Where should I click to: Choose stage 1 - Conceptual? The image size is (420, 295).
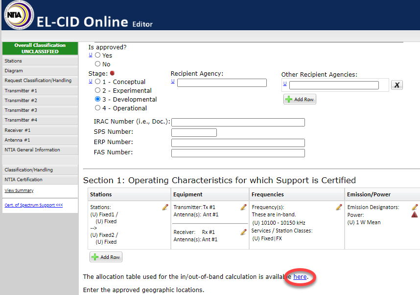97,82
